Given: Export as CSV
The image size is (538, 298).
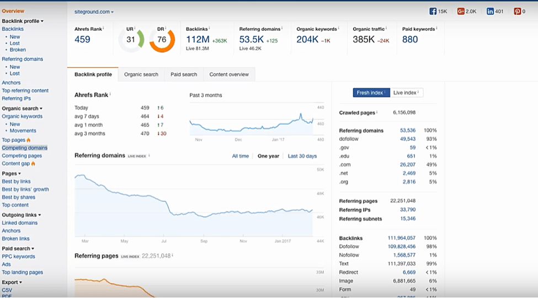Looking at the screenshot, I should (7, 290).
